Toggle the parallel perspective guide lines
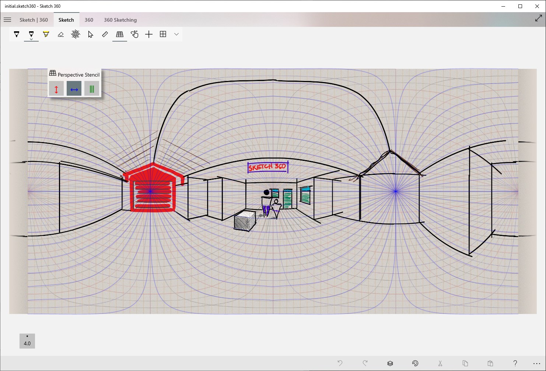 click(91, 88)
